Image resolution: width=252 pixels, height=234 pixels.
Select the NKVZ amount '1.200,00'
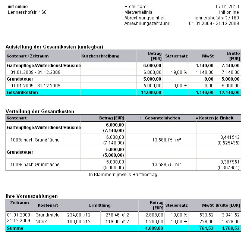pyautogui.click(x=154, y=222)
